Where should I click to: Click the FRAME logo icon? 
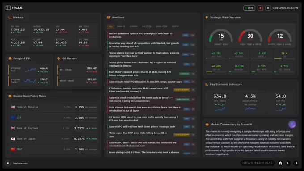[8, 8]
